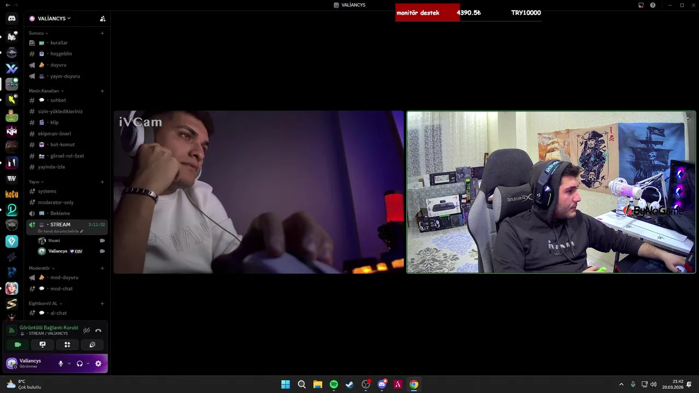The width and height of the screenshot is (699, 393).
Task: Collapse the Moderatör category
Action: coord(42,269)
